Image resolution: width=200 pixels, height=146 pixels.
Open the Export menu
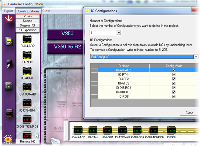pos(8,11)
